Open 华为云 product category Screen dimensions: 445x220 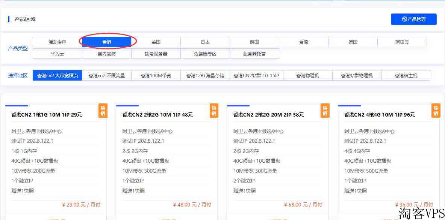(x=58, y=54)
